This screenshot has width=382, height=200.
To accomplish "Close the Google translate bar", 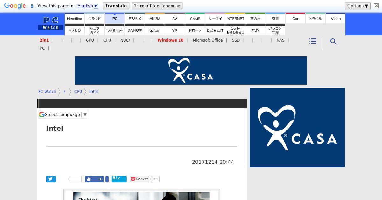I will (376, 6).
